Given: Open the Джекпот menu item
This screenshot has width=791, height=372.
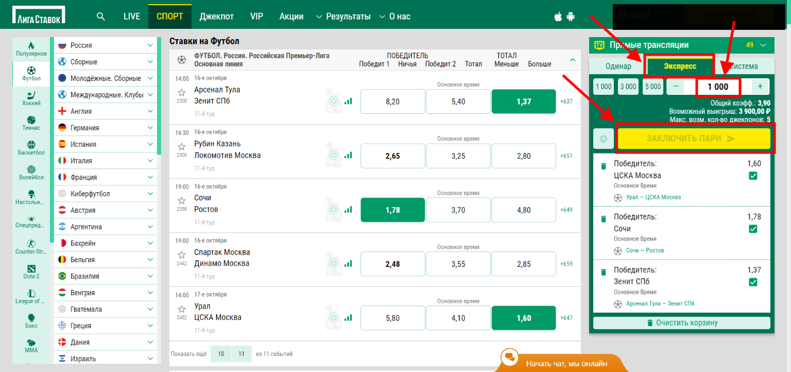Looking at the screenshot, I should pos(216,16).
